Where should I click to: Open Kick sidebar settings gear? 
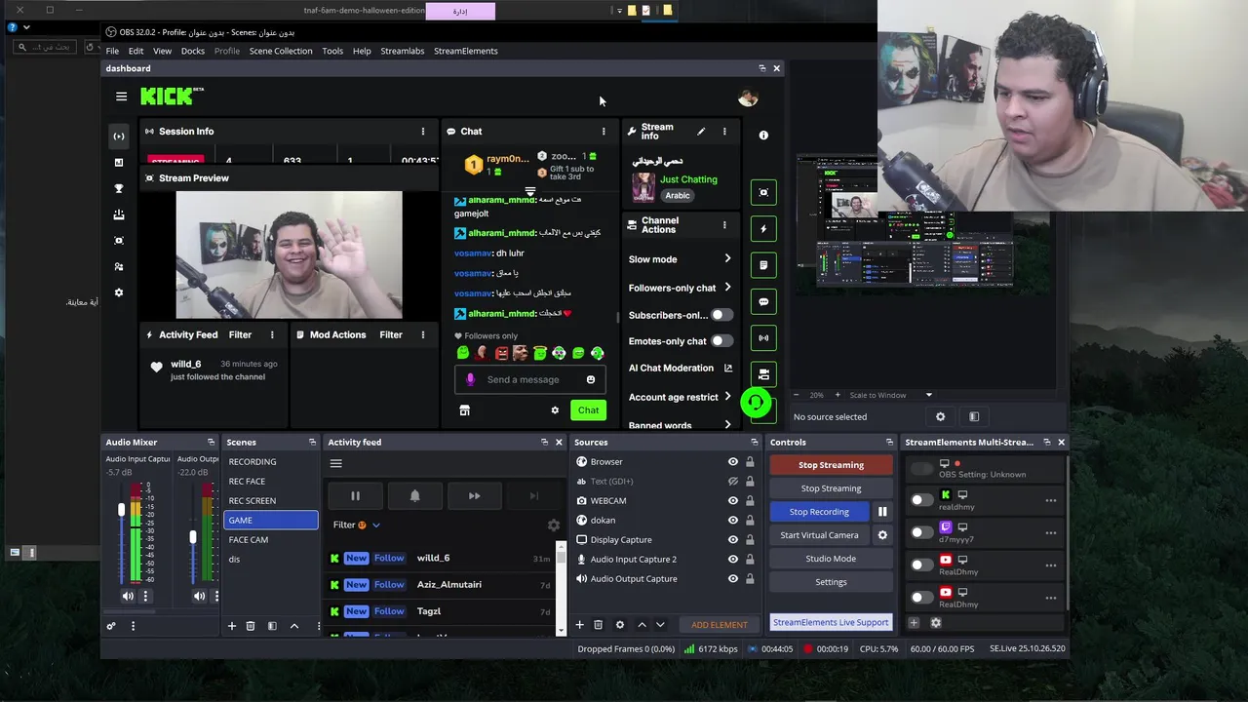119,292
